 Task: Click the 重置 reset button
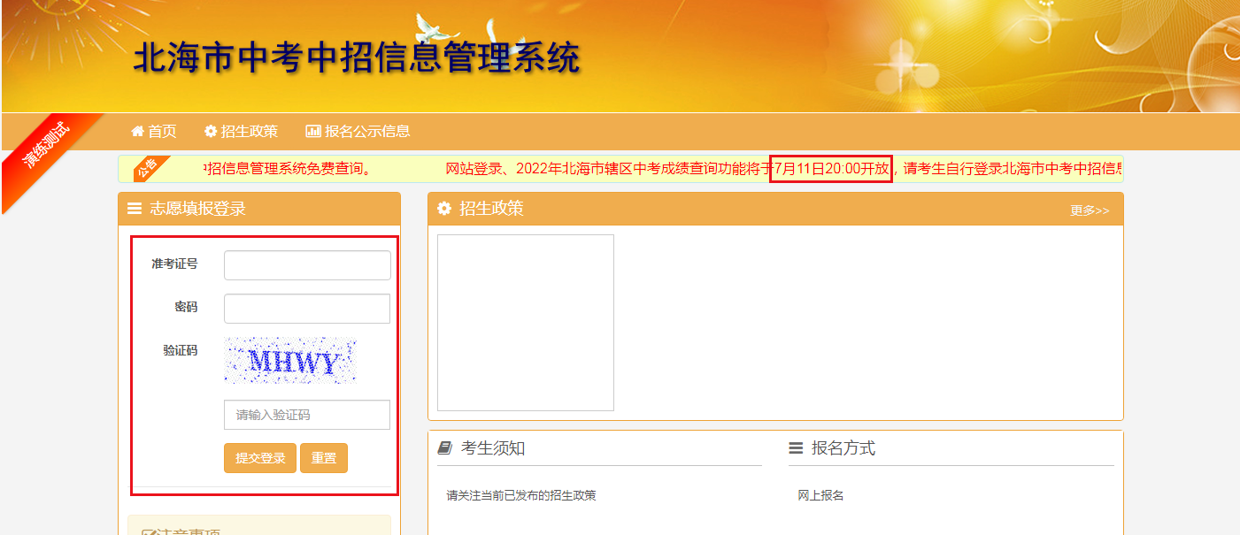tap(324, 458)
